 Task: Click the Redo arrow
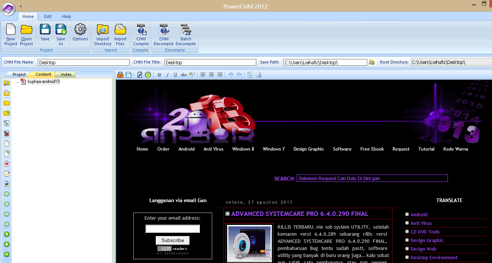pos(239,75)
